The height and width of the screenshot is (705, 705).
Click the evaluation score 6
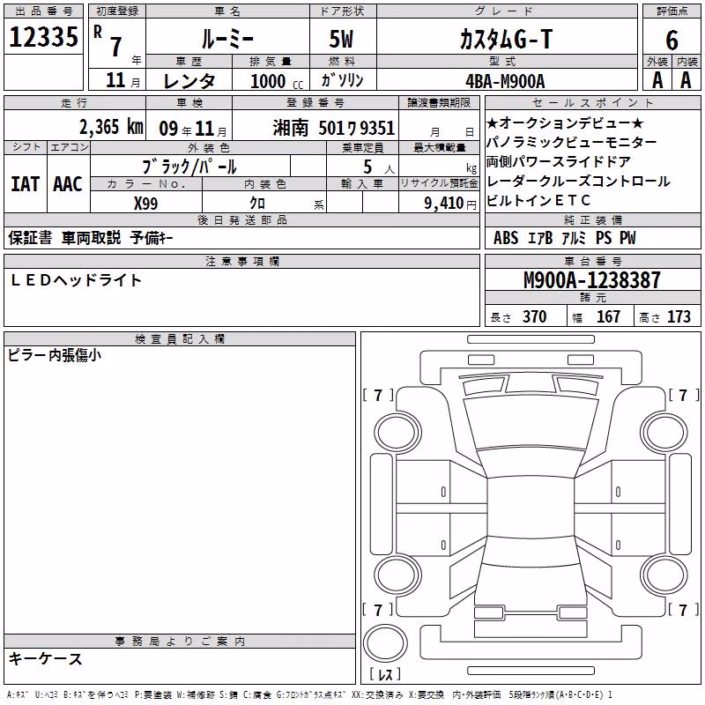(672, 41)
